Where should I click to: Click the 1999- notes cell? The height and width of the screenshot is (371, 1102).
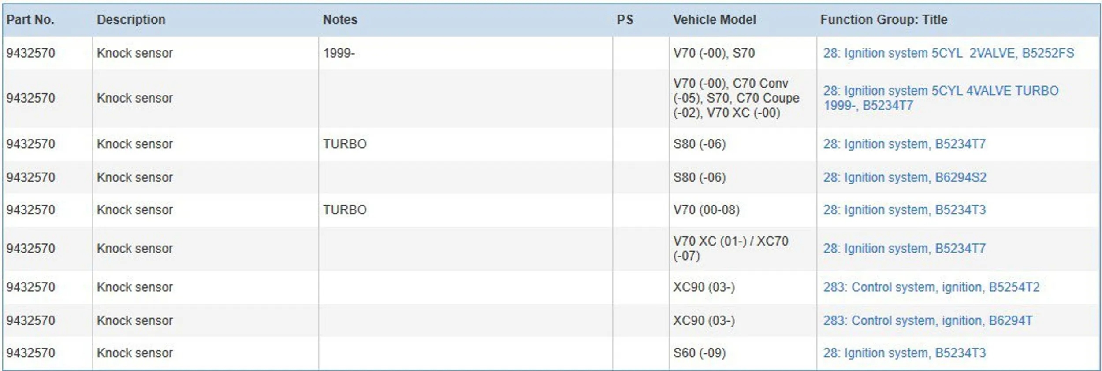click(339, 53)
